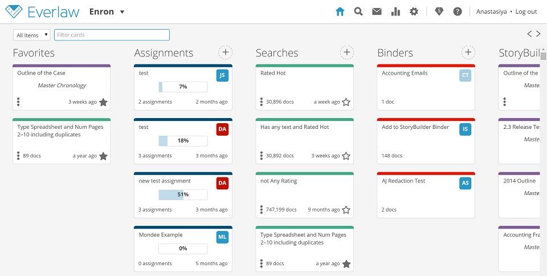
Task: Click the help question mark icon
Action: tap(457, 11)
